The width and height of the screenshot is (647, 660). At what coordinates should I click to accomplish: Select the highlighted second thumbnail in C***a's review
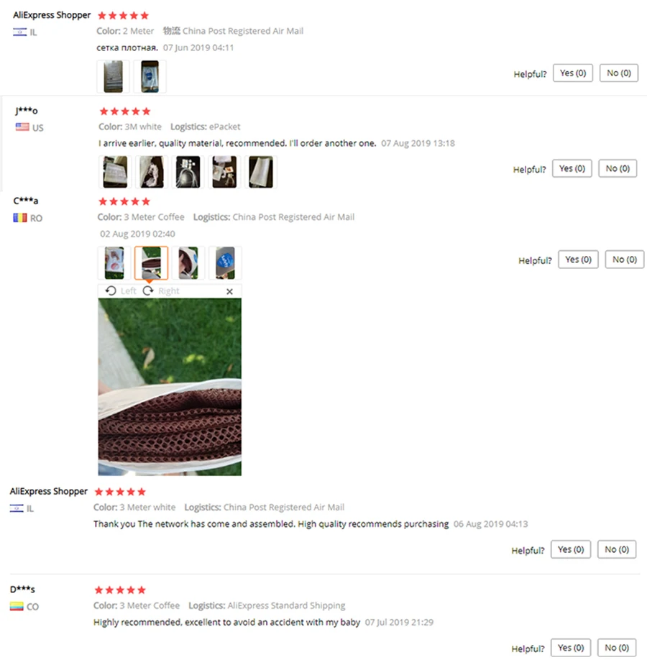(151, 263)
